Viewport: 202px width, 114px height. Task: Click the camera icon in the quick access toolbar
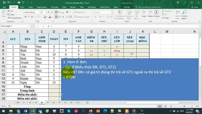19,3
